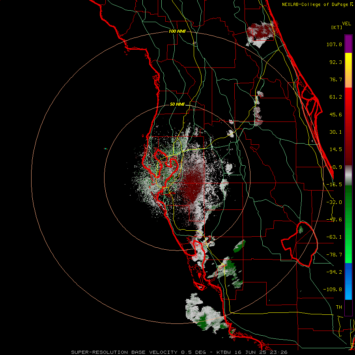Click the TH label on the legend
This screenshot has height=355, width=355.
339,307
